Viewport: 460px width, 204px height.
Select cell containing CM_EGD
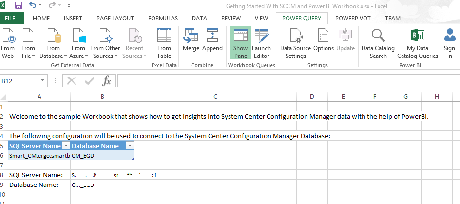[x=102, y=156]
